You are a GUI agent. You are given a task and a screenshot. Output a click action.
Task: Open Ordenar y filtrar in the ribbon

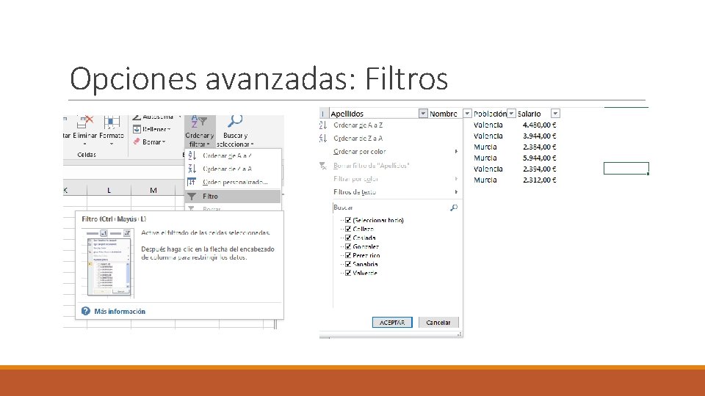200,131
